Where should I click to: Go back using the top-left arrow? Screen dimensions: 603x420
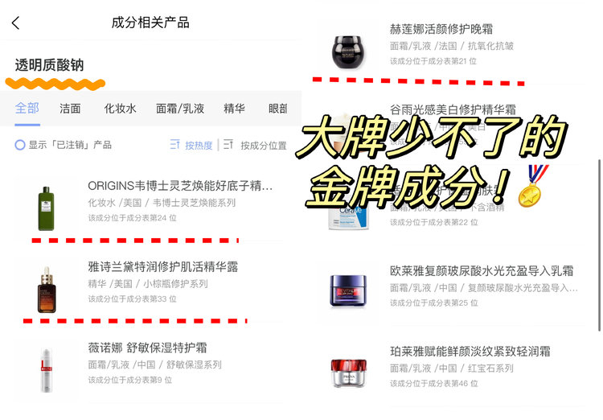point(15,23)
